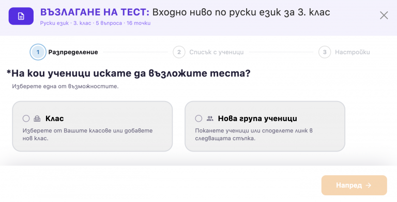Viewport: 397px width, 202px height.
Task: Switch to Настройки step label
Action: pyautogui.click(x=352, y=52)
